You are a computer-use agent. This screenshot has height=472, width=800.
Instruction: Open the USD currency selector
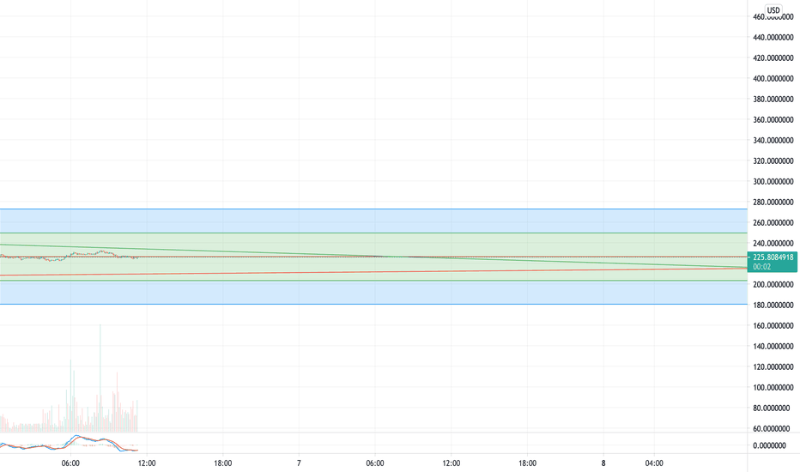pyautogui.click(x=773, y=10)
